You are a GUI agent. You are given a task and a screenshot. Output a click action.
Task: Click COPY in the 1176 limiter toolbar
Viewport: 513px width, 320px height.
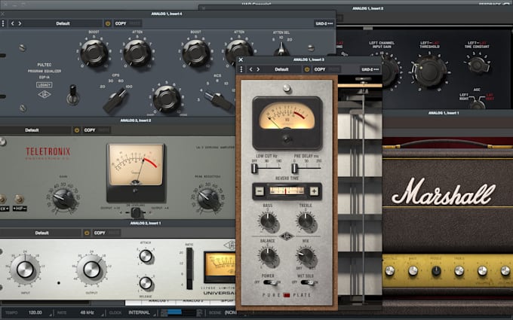click(100, 233)
